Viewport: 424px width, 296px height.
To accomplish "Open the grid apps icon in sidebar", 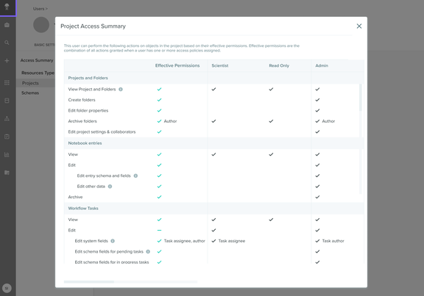I will click(7, 82).
